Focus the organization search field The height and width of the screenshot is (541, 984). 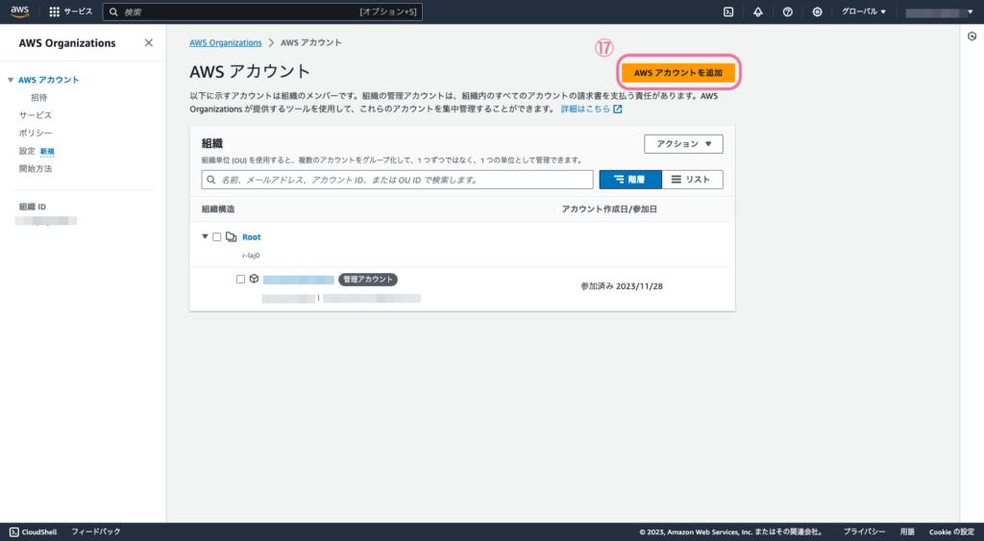(x=397, y=180)
